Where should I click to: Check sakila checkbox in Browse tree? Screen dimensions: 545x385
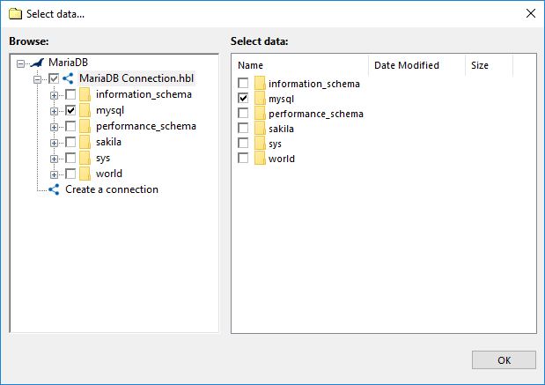coord(70,142)
